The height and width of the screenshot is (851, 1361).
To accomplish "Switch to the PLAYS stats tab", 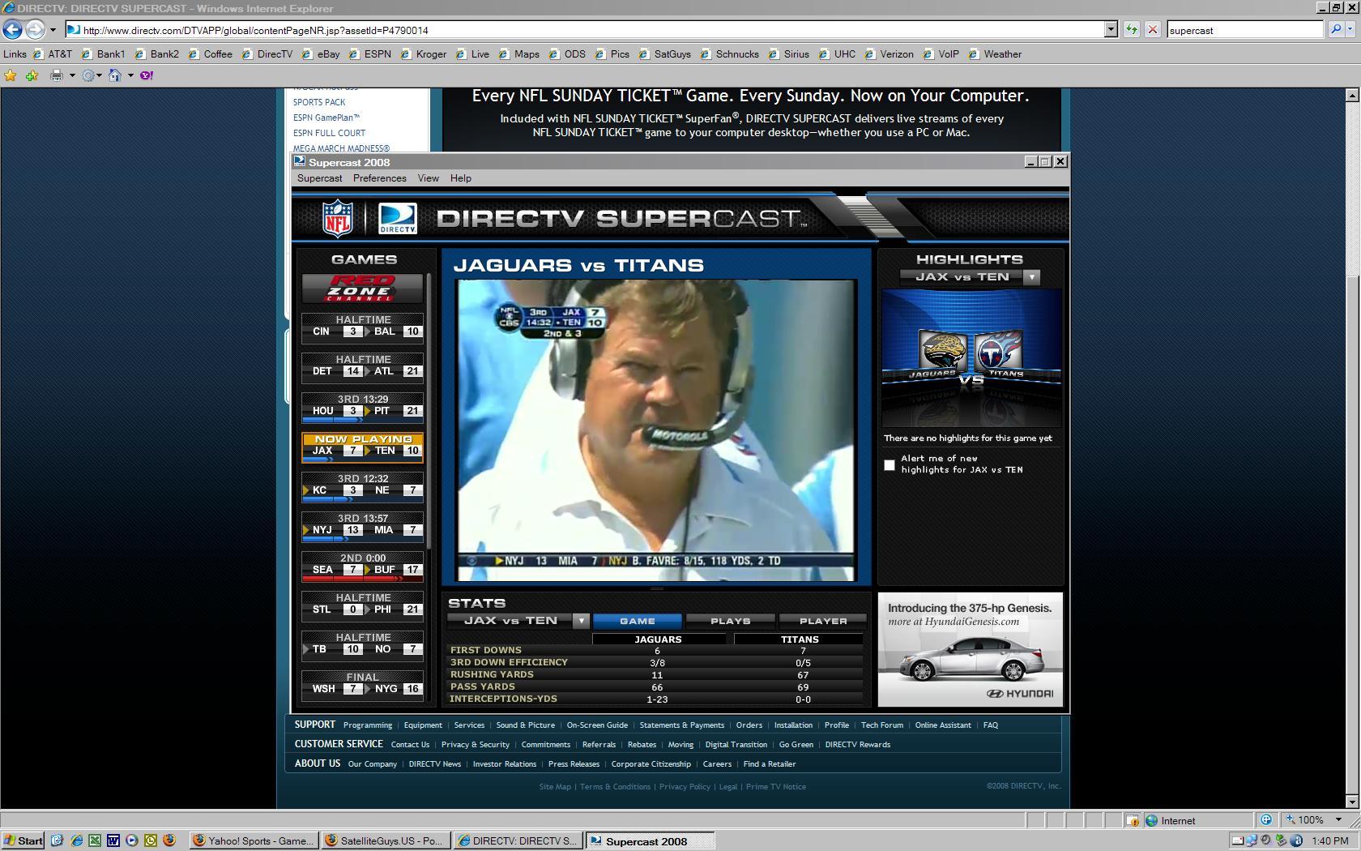I will tap(730, 621).
